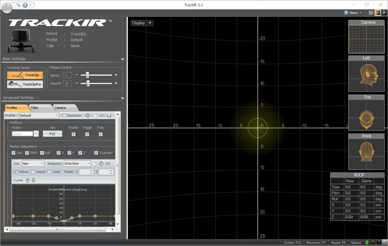
Task: Increase Smooth with the plus sign
Action: (116, 83)
